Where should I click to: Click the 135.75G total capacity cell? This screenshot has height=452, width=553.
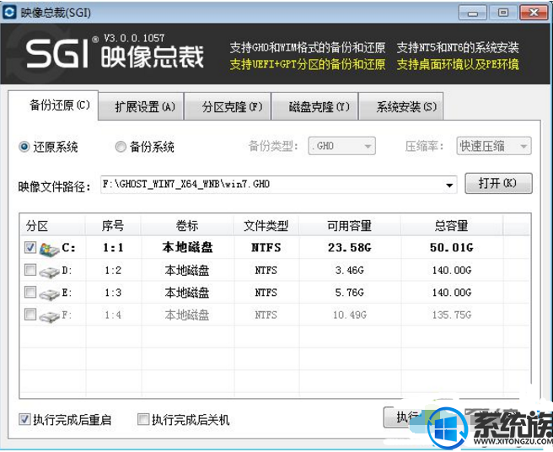pos(452,315)
